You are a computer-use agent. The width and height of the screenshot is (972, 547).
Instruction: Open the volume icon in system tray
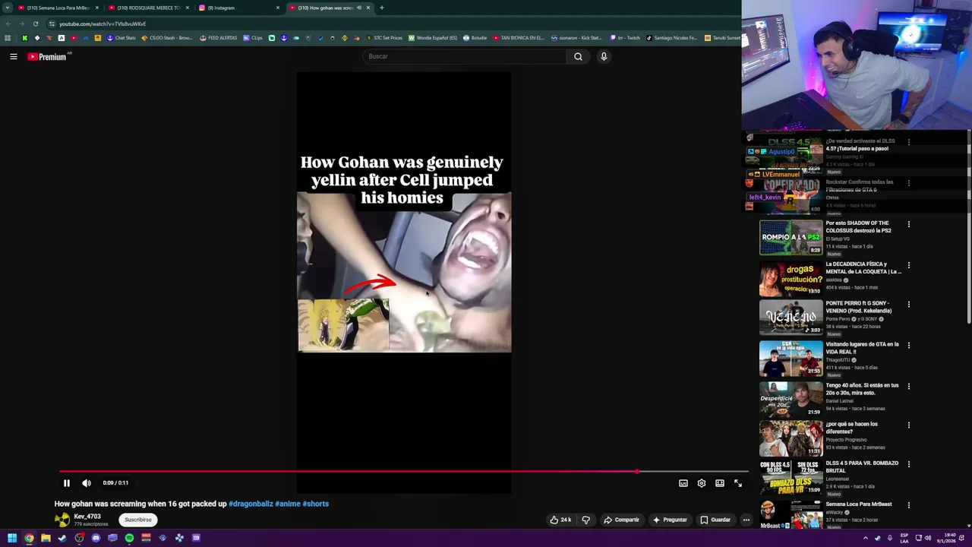pos(927,538)
